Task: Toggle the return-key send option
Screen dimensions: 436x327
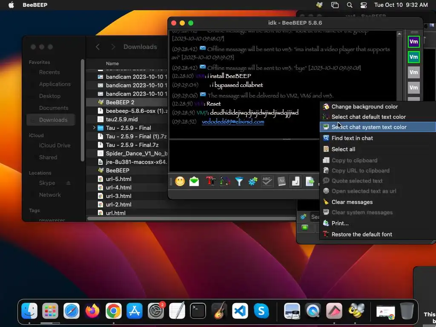Action: [295, 181]
